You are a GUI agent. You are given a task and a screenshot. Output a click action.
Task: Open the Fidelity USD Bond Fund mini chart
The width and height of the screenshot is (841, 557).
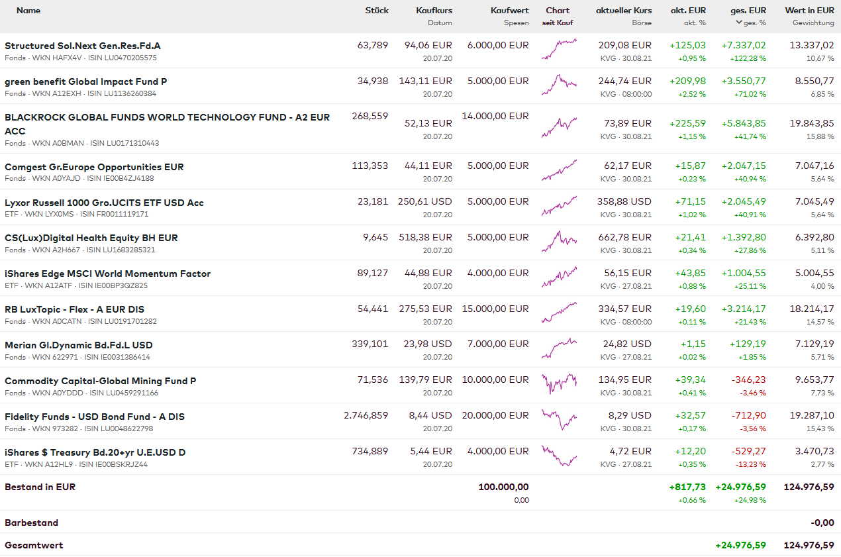click(x=558, y=421)
